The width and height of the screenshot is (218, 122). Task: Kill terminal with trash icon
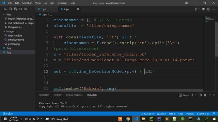point(205,95)
